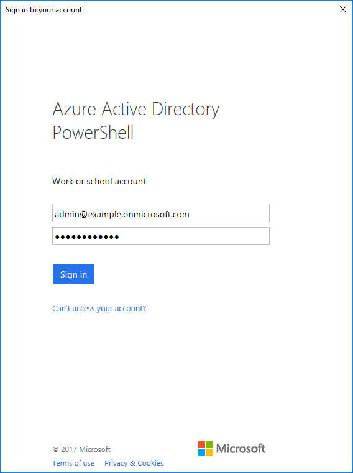353x473 pixels.
Task: Click the Microsoft four-square logo icon
Action: point(206,448)
